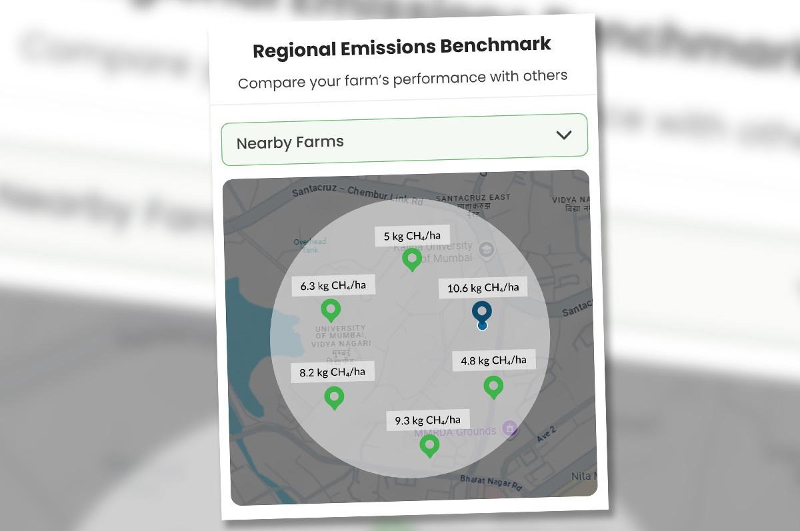Select the green pin under 9.3 kg CH₄/ha
The width and height of the screenshot is (800, 531).
click(x=430, y=446)
